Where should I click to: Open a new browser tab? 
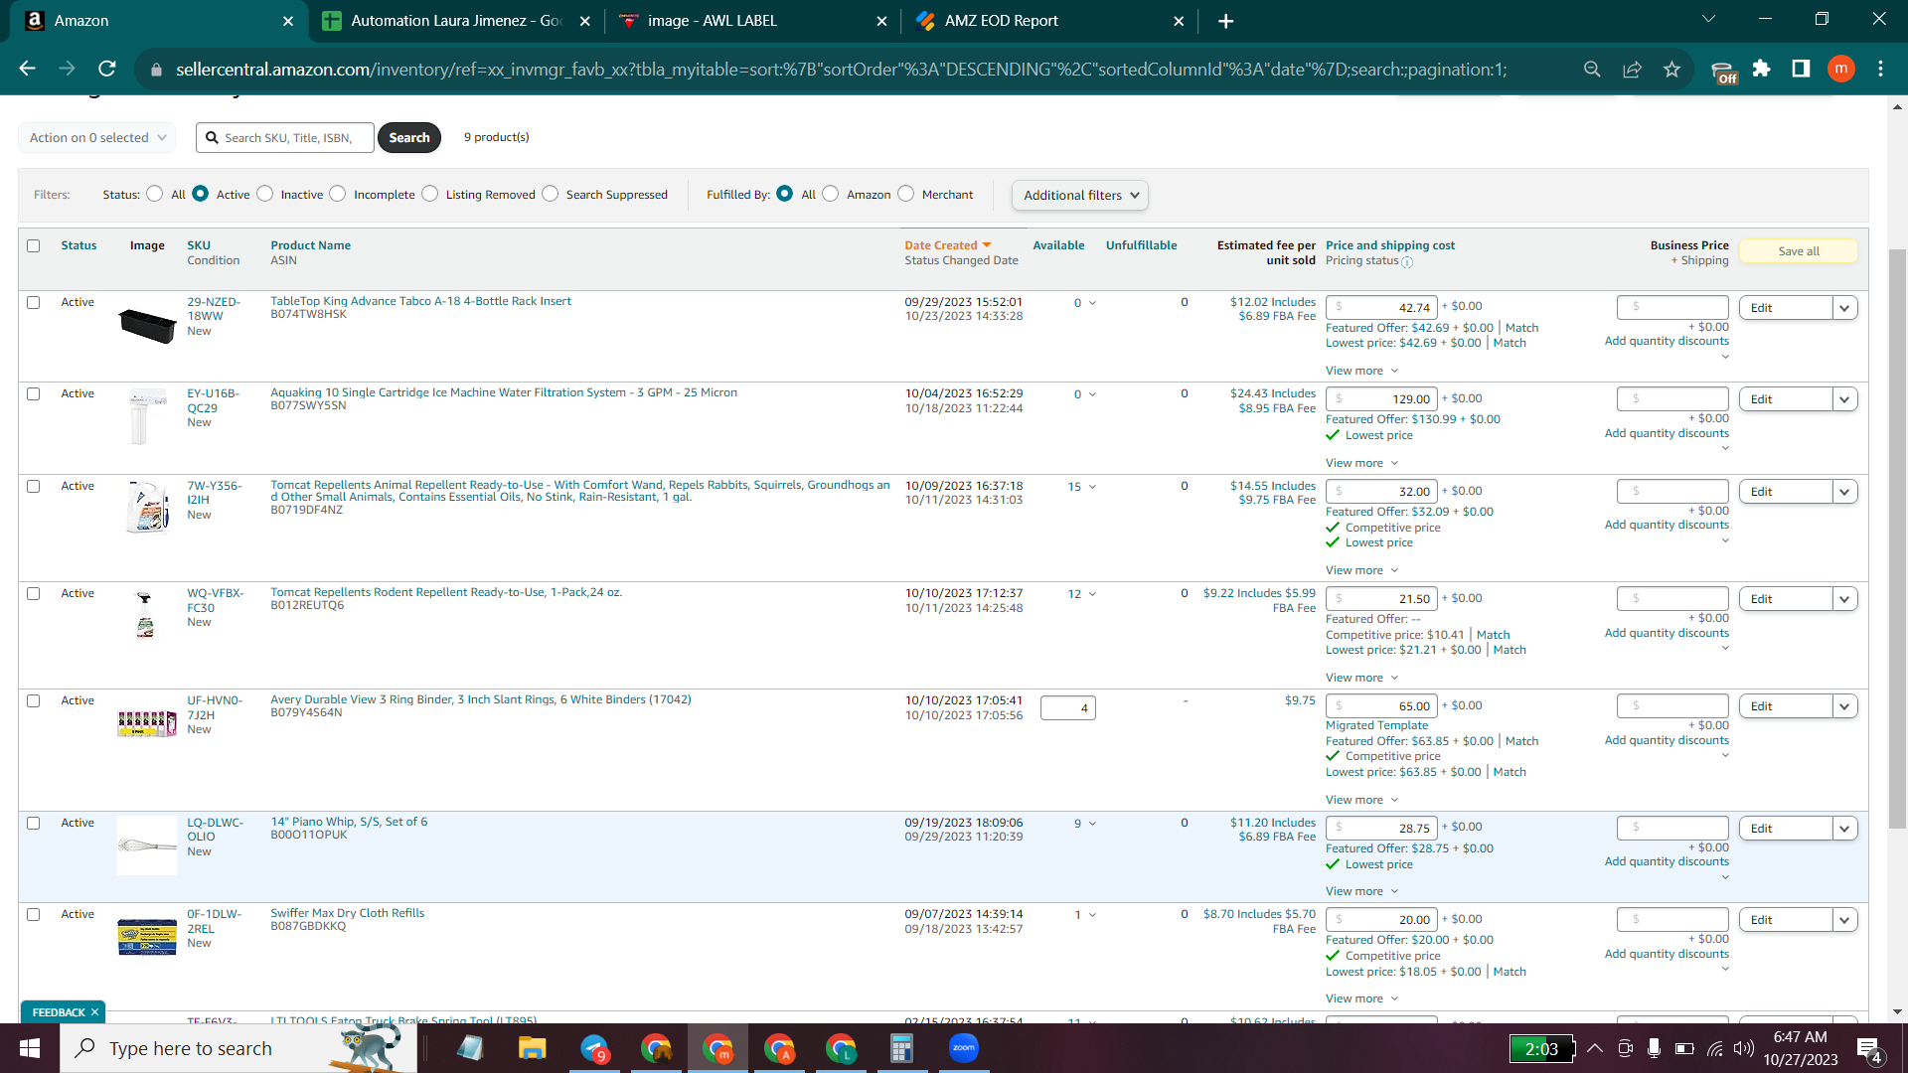tap(1225, 21)
